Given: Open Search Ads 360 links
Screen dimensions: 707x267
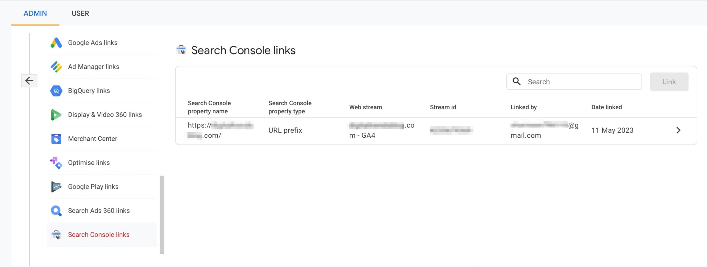Looking at the screenshot, I should [99, 211].
